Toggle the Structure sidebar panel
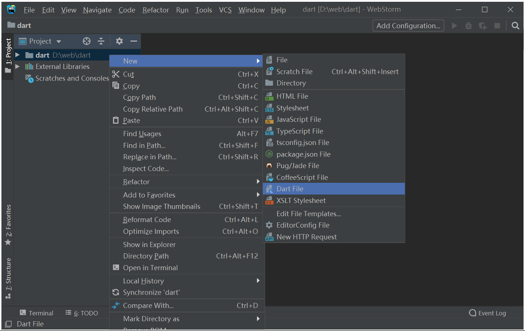This screenshot has height=331, width=525. (8, 276)
